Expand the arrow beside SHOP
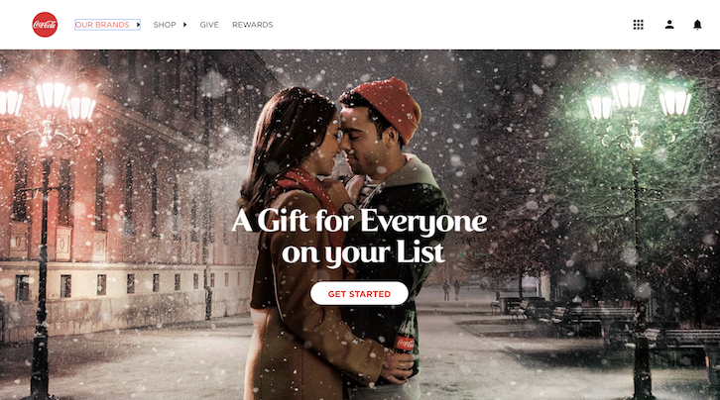This screenshot has width=720, height=400. [x=184, y=25]
